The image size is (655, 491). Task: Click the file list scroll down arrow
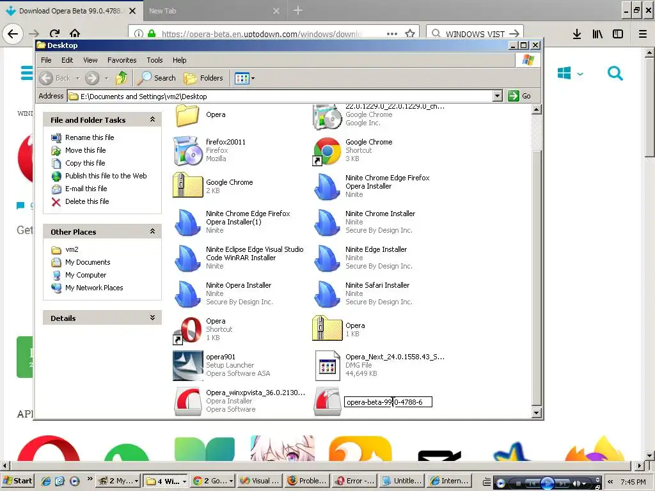point(537,413)
